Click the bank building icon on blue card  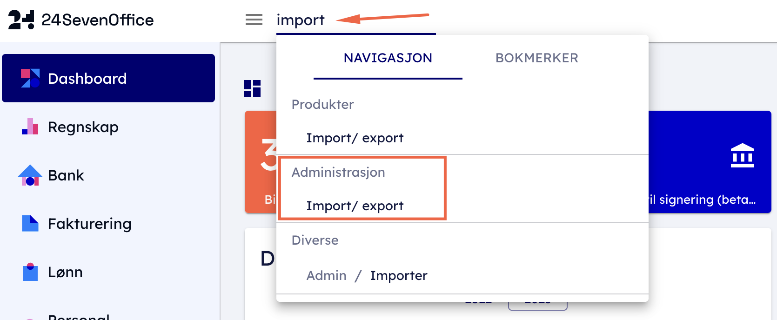(742, 155)
